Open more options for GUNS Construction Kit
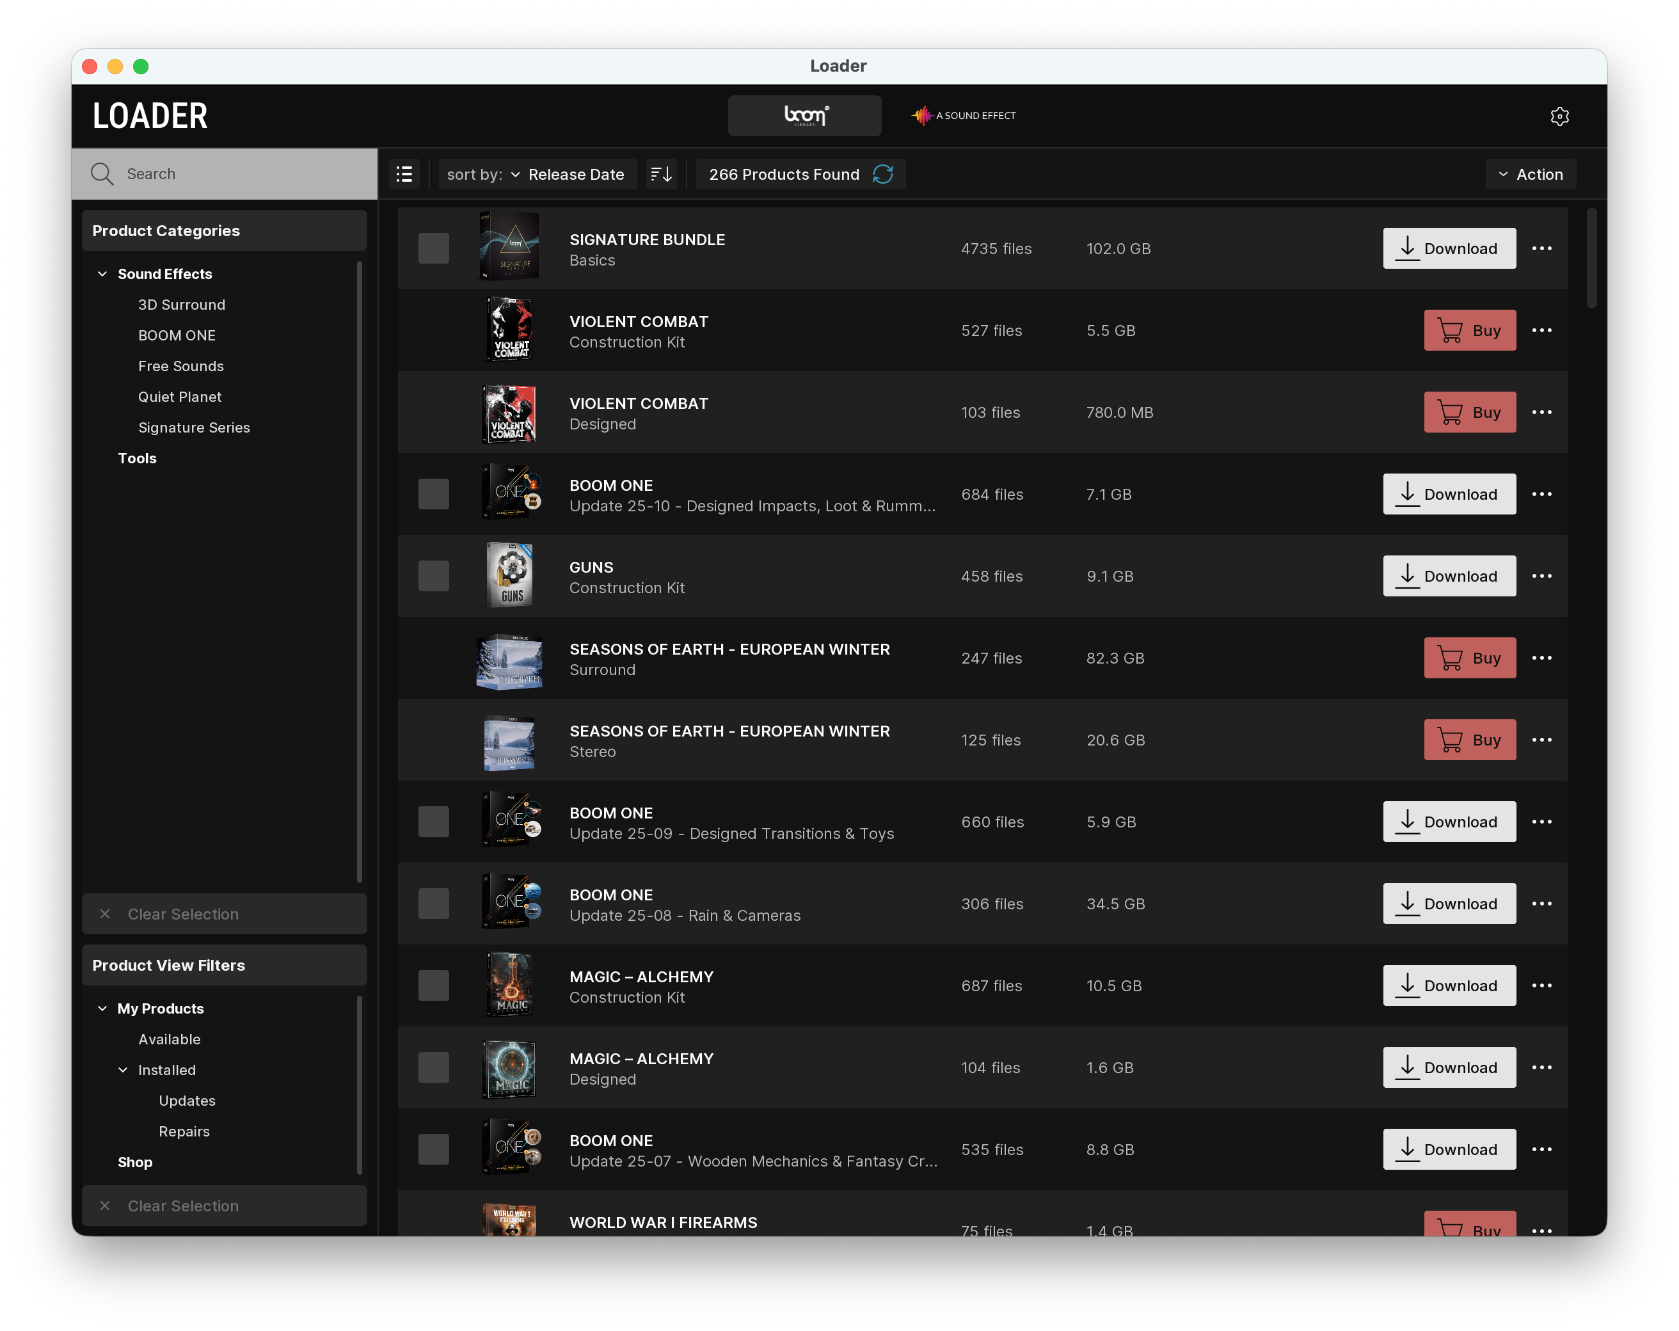 tap(1541, 577)
